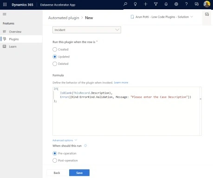Click the formula editor scrollbar

tap(200, 111)
